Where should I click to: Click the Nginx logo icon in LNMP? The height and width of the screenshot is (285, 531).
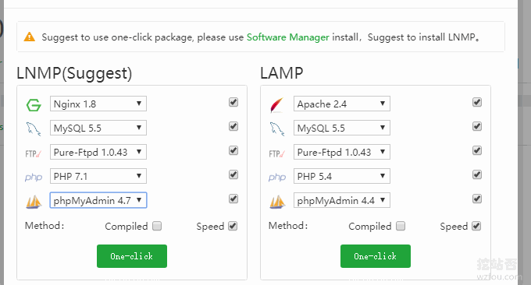pos(34,105)
